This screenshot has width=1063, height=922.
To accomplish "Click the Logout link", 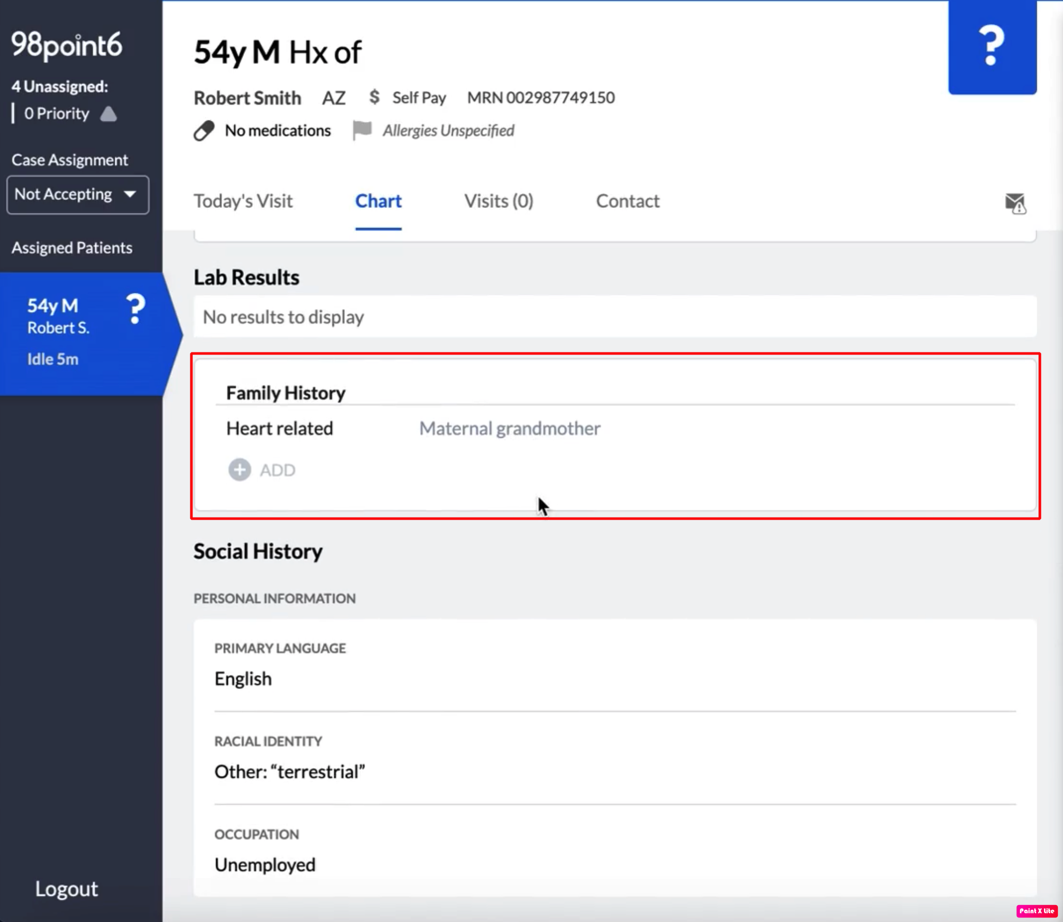I will pyautogui.click(x=66, y=889).
